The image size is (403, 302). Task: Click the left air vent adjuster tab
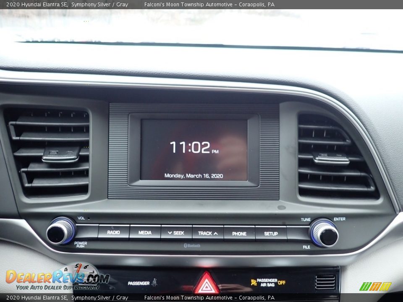tap(61, 154)
